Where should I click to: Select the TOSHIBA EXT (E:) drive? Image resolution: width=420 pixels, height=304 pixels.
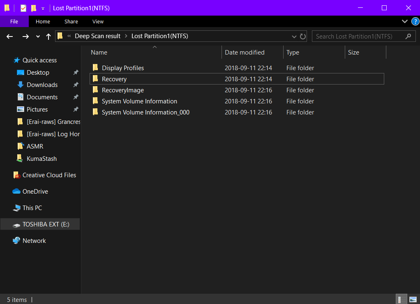[x=40, y=224]
